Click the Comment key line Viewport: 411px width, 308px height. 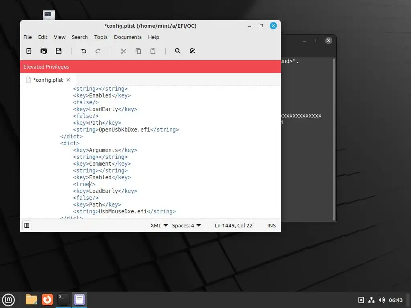(102, 164)
